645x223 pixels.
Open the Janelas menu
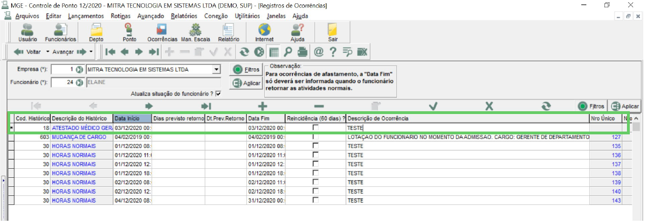(x=276, y=16)
